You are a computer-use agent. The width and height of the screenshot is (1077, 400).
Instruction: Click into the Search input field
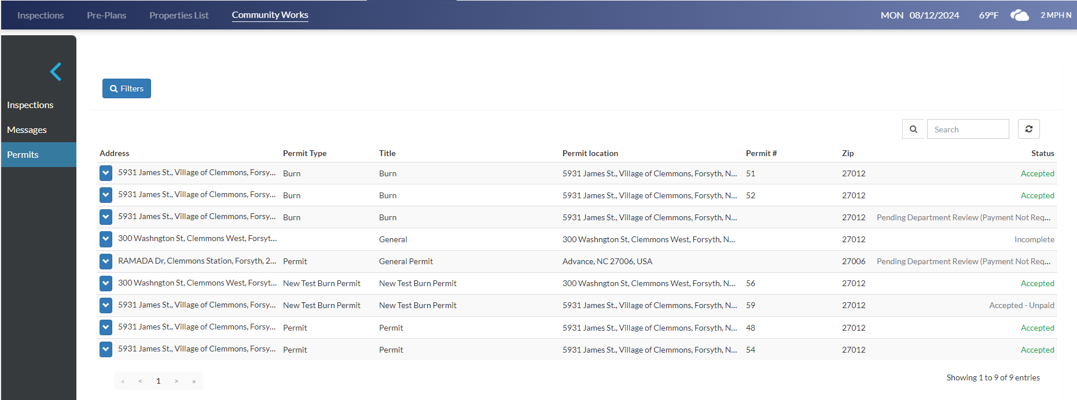[x=968, y=129]
